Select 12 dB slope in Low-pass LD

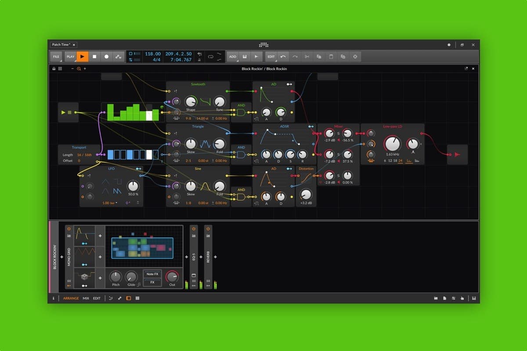click(390, 161)
